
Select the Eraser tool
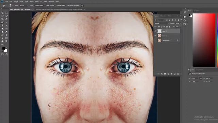(2, 29)
